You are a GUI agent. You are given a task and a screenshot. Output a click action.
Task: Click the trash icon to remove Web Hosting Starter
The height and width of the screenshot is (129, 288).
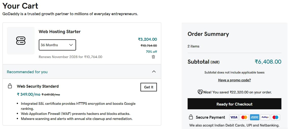coord(153,57)
